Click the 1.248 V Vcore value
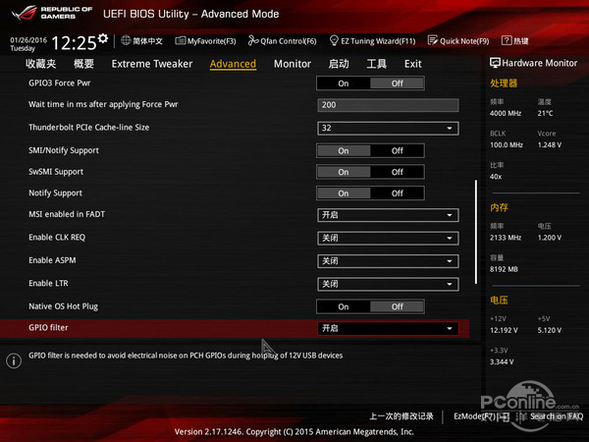The width and height of the screenshot is (589, 442). (x=550, y=145)
